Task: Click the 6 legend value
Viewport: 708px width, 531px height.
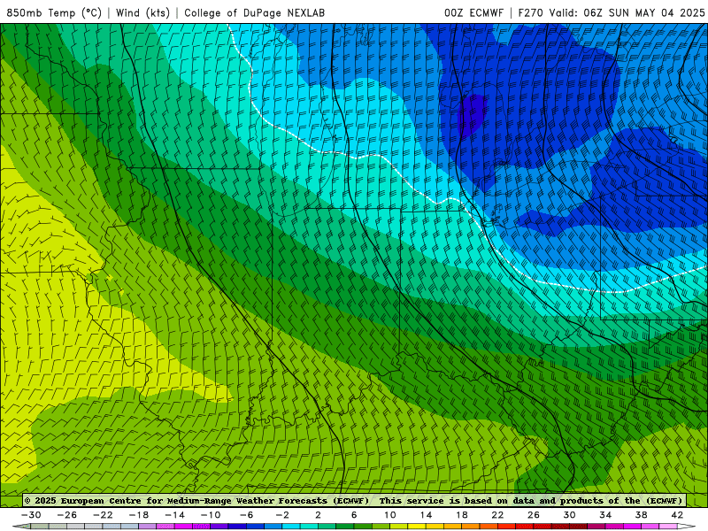Action: (x=354, y=515)
